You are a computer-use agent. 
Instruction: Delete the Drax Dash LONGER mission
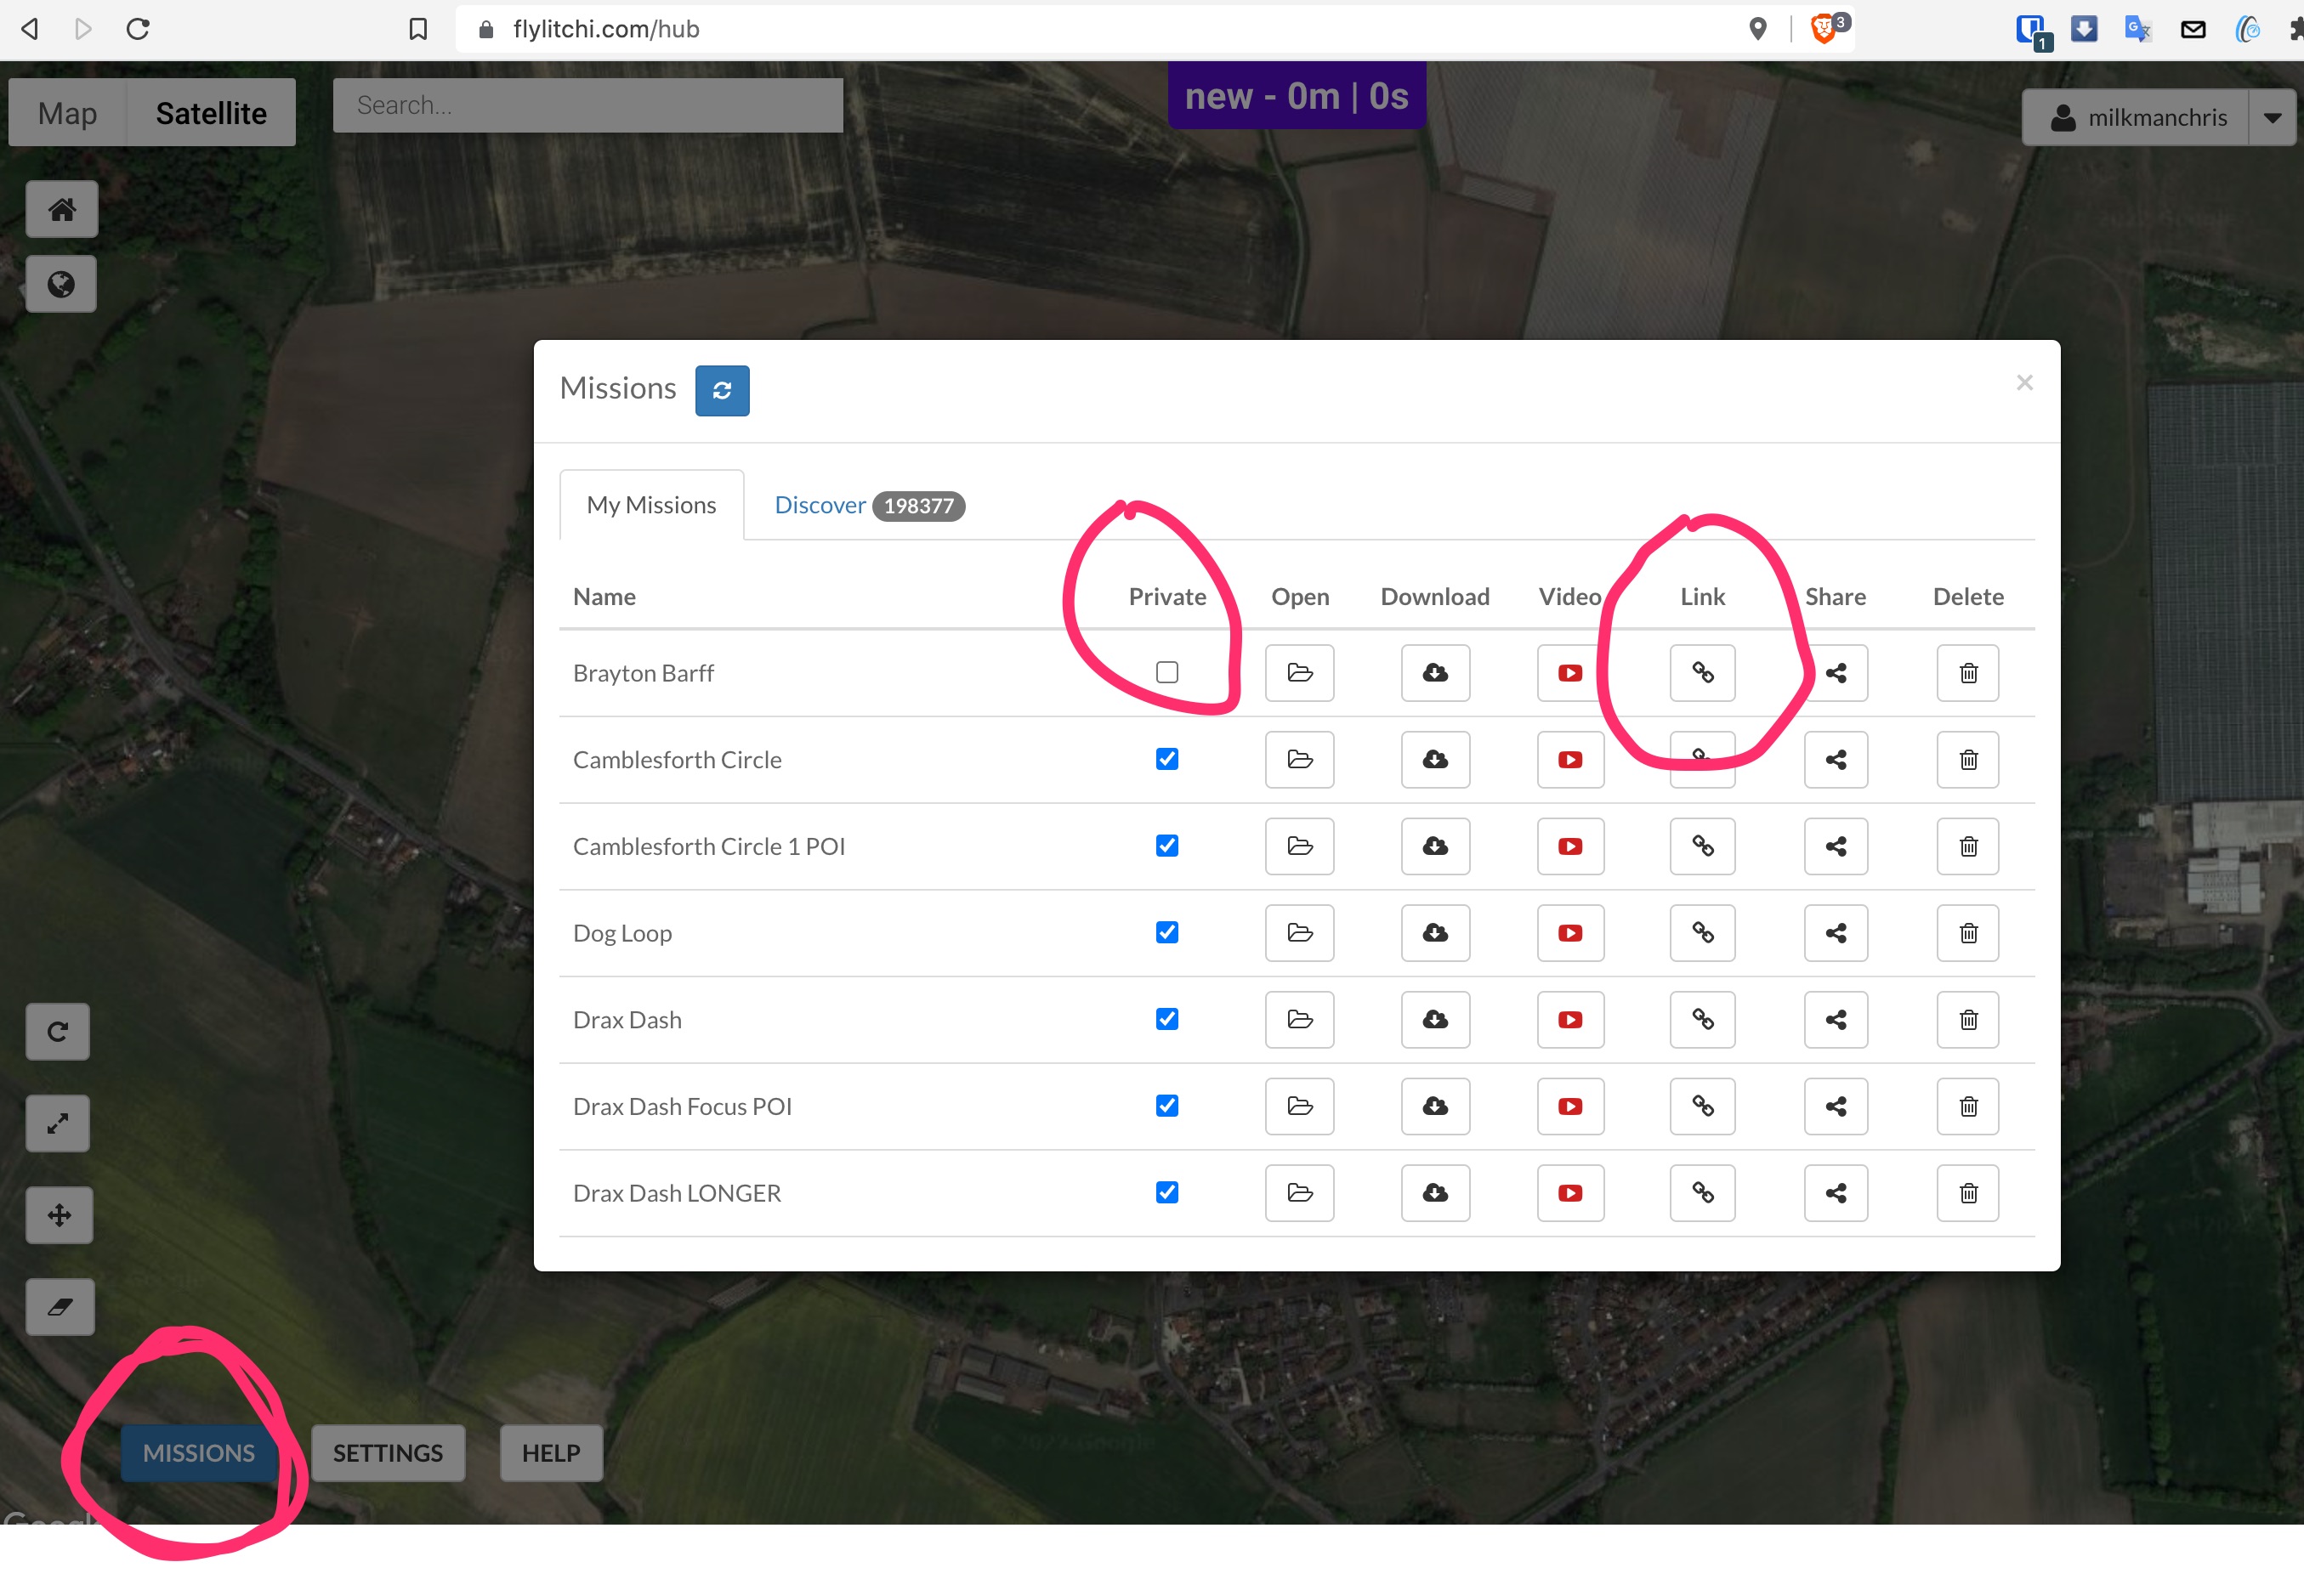(1966, 1193)
